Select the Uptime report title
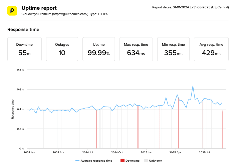Viewport: 239px width, 165px height. point(39,8)
